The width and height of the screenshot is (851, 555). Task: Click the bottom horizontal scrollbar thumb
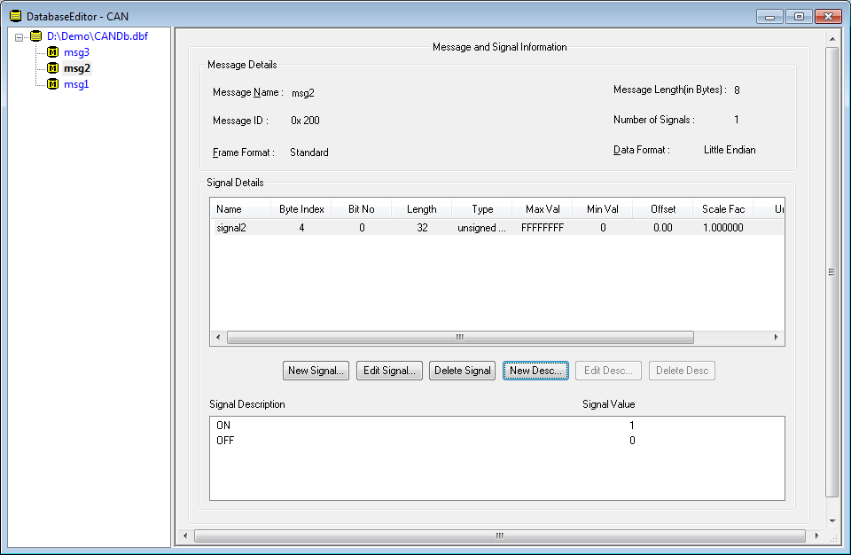pyautogui.click(x=500, y=536)
